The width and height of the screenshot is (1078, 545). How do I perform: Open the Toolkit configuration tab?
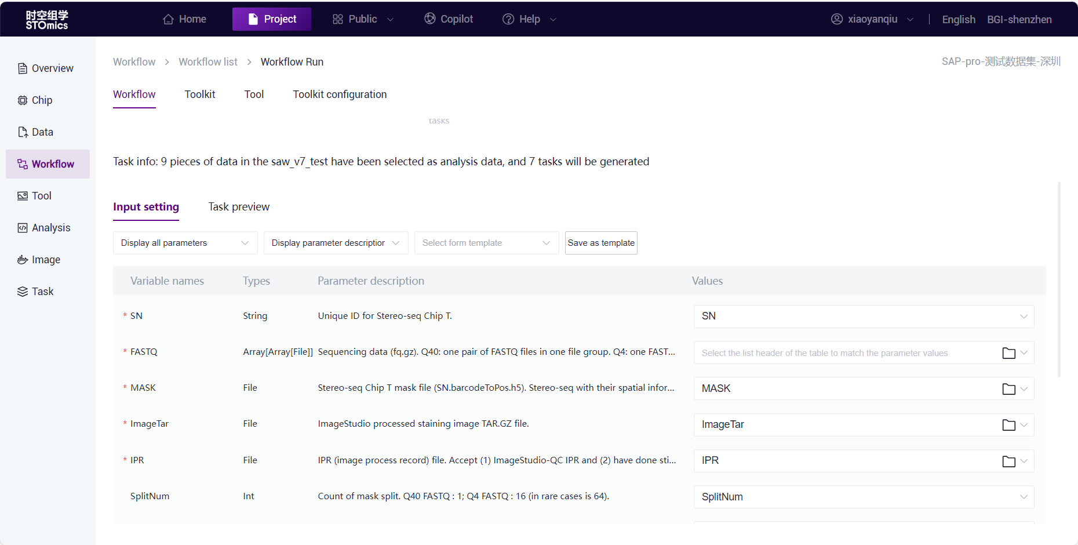click(x=340, y=95)
